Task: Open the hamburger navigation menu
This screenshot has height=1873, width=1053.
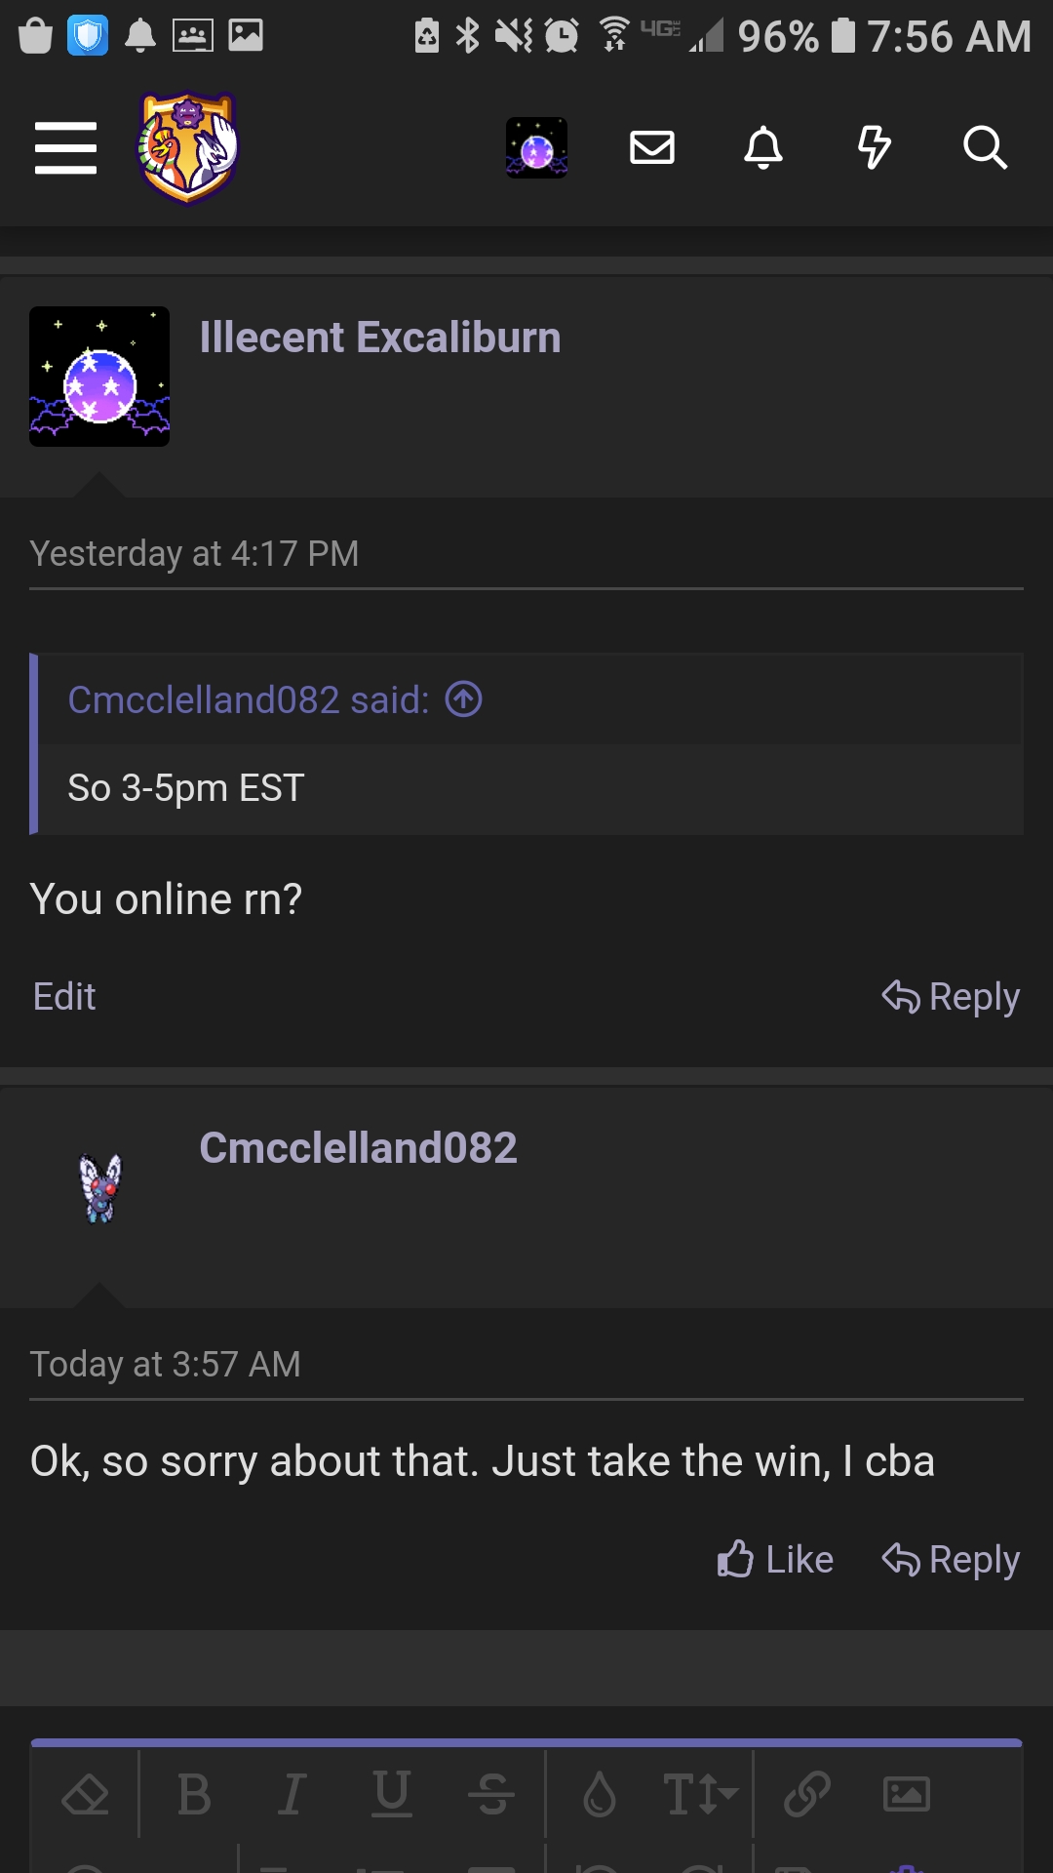Action: [65, 148]
